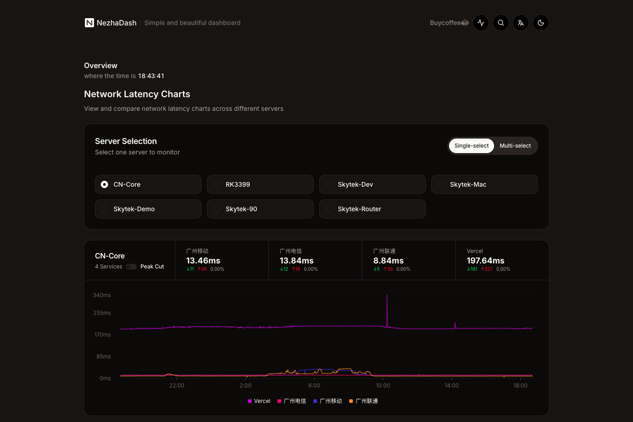The image size is (633, 422).
Task: Click the 340ms axis label
Action: (x=102, y=295)
